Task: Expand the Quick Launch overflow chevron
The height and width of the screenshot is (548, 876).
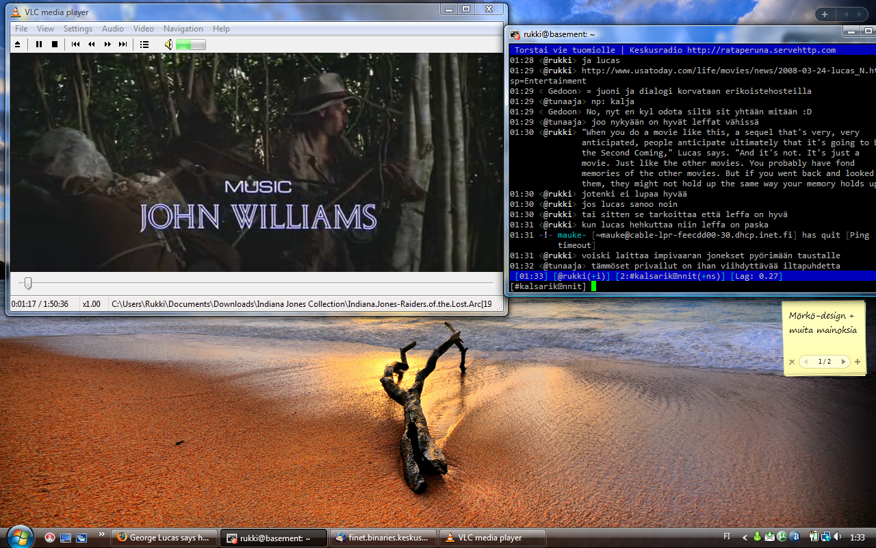Action: pyautogui.click(x=102, y=534)
